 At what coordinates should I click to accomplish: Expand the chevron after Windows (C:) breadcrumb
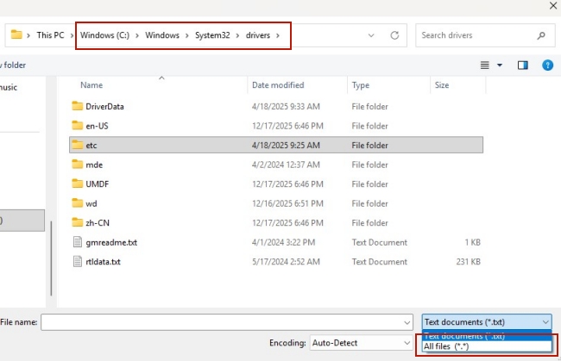[x=137, y=35]
